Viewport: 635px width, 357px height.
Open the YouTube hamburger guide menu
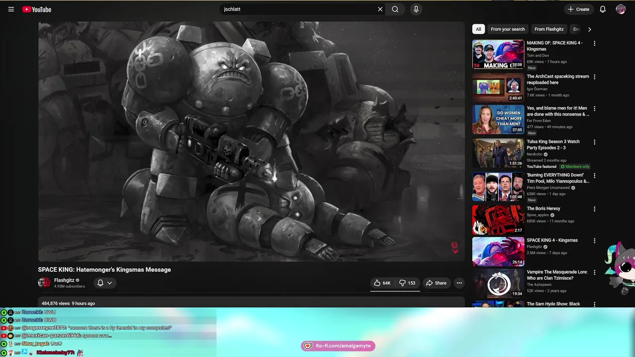click(x=11, y=9)
